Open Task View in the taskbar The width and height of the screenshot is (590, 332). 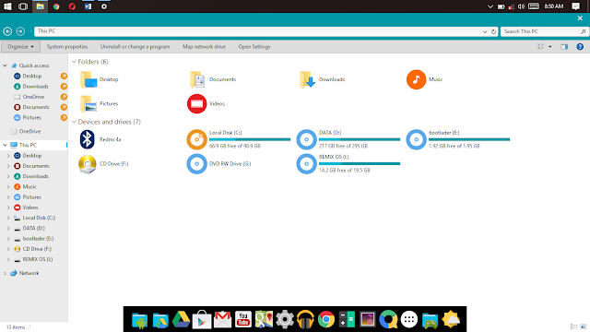point(23,6)
